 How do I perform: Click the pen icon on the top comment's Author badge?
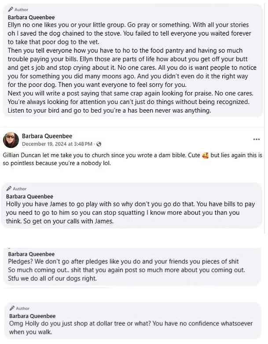[x=11, y=10]
